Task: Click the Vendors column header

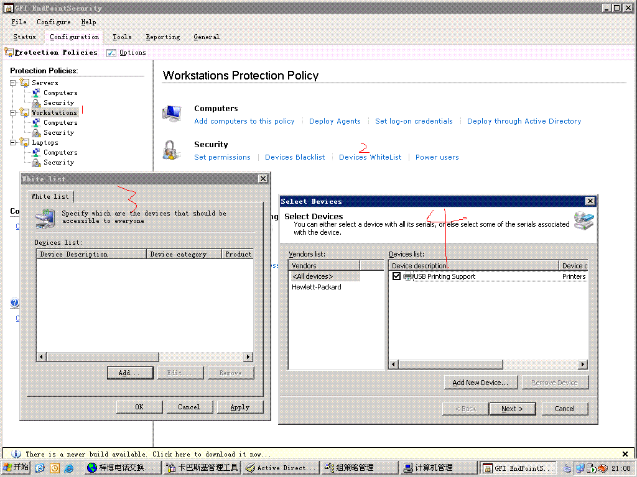Action: [324, 266]
